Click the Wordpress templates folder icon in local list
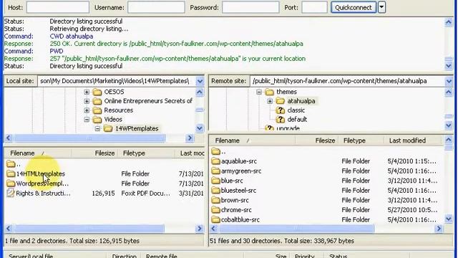Viewport: 458px width, 258px height. tap(11, 183)
